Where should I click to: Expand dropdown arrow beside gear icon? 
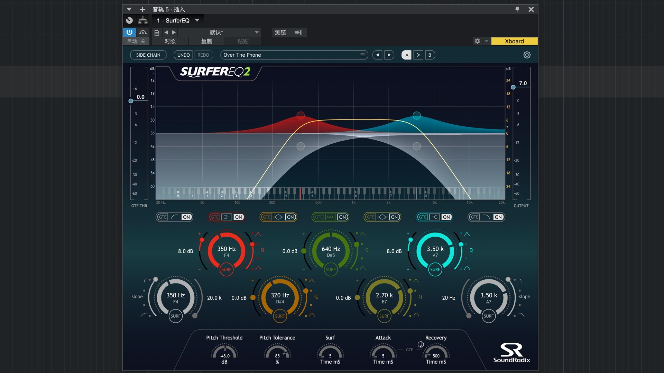(487, 41)
